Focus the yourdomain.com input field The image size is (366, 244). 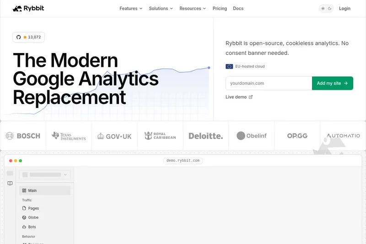[269, 83]
